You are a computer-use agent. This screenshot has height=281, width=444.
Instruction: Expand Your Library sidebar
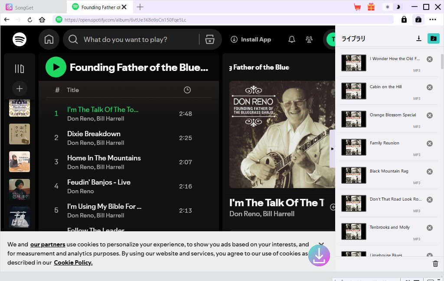point(20,69)
